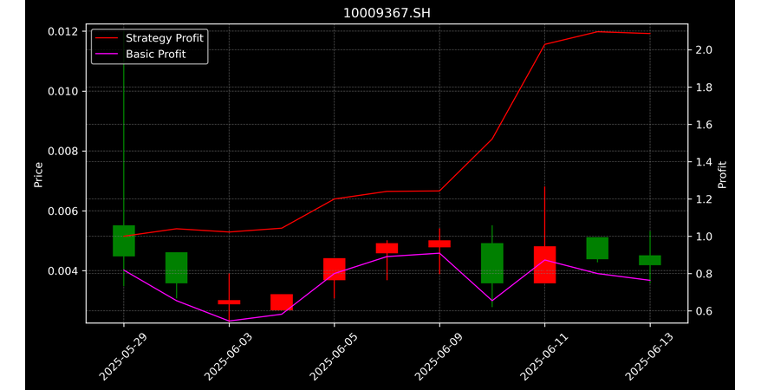Click the 2.0 profit tick label

click(x=703, y=50)
